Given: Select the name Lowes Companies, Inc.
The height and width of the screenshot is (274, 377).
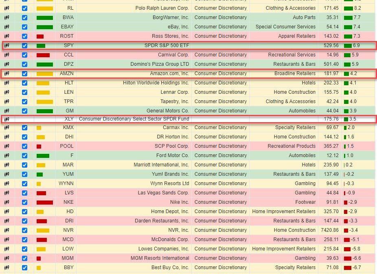Looking at the screenshot, I should [x=164, y=249].
